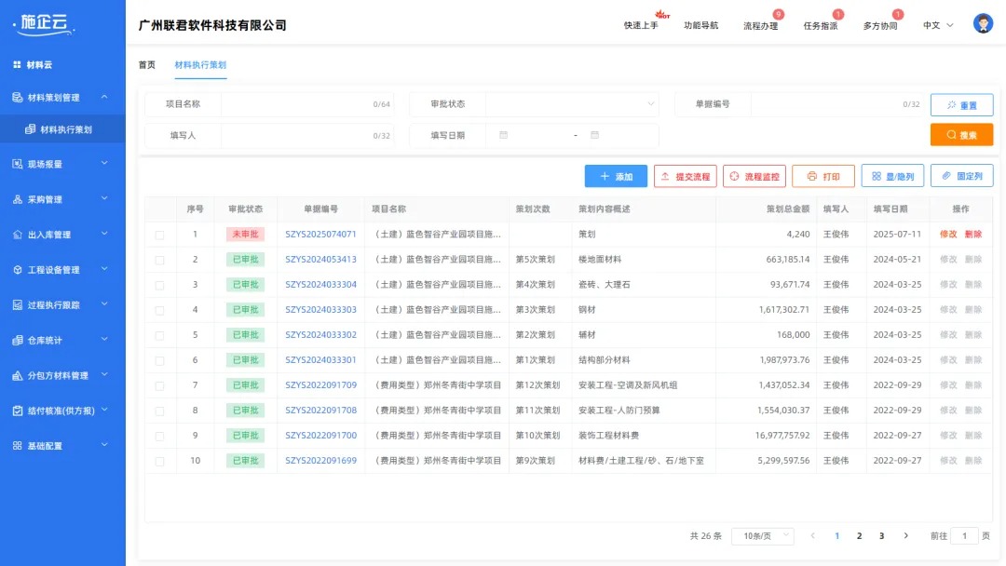Click the 添加 add button
The image size is (1006, 566).
click(x=616, y=176)
